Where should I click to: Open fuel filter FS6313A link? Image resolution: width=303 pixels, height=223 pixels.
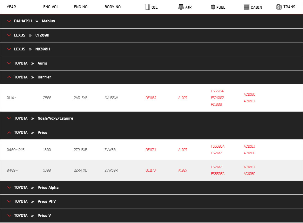pyautogui.click(x=217, y=91)
